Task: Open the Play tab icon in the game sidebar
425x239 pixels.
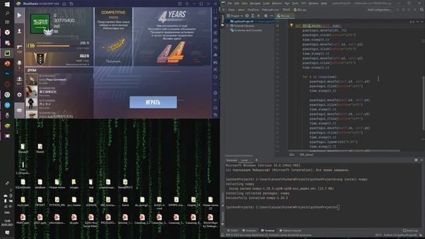Action: pyautogui.click(x=19, y=15)
